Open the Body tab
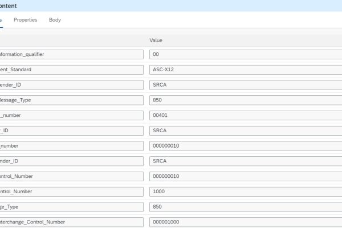Image resolution: width=342 pixels, height=228 pixels. pyautogui.click(x=55, y=20)
